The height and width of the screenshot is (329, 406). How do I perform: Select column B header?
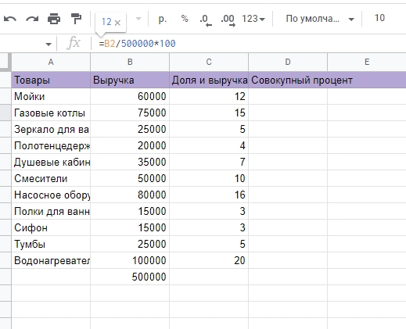pos(130,62)
